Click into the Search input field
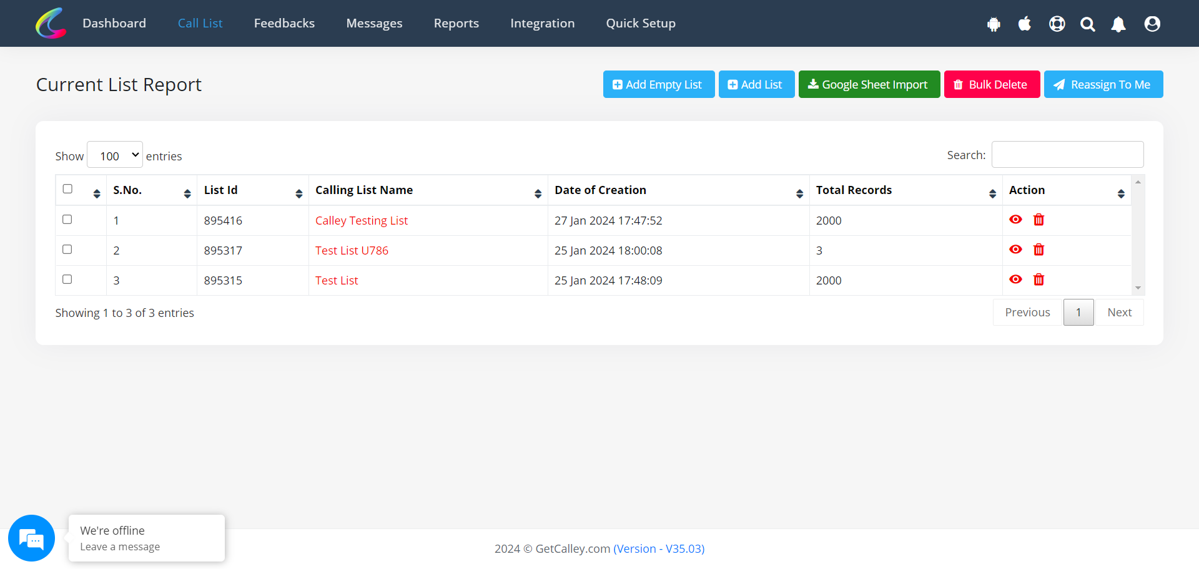 pyautogui.click(x=1067, y=155)
